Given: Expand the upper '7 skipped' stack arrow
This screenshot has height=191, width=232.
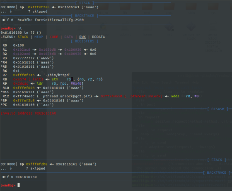Looking at the screenshot, I should click(11, 12).
